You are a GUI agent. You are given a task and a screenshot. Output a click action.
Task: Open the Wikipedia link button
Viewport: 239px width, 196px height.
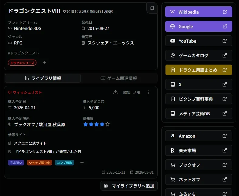point(199,12)
